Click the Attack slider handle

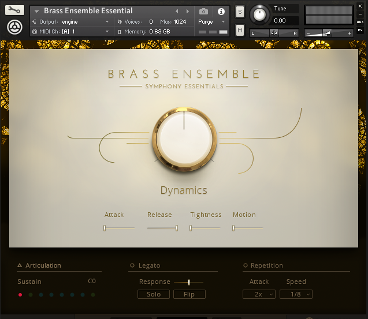point(105,228)
